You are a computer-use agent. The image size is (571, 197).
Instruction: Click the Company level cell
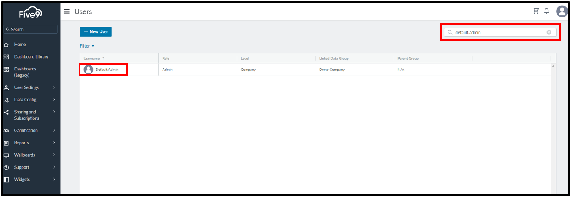(x=248, y=70)
